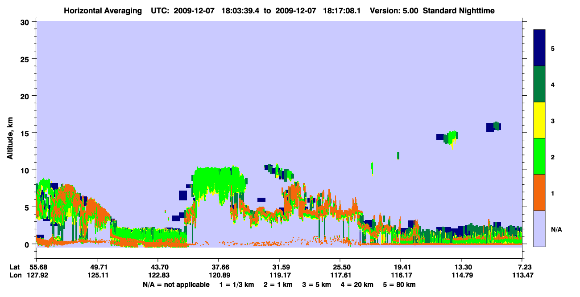
Task: Click the lavender N/A color bar segment
Action: coord(539,228)
